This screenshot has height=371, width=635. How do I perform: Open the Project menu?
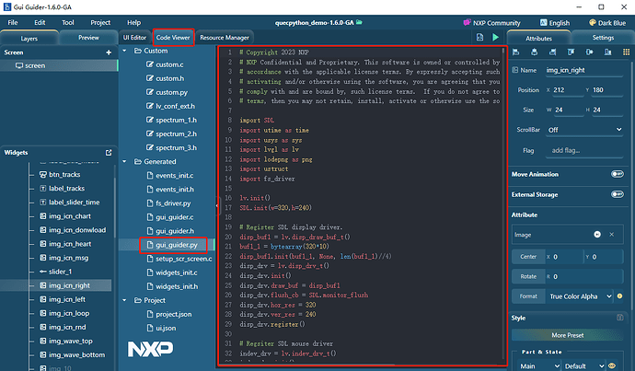tap(100, 21)
